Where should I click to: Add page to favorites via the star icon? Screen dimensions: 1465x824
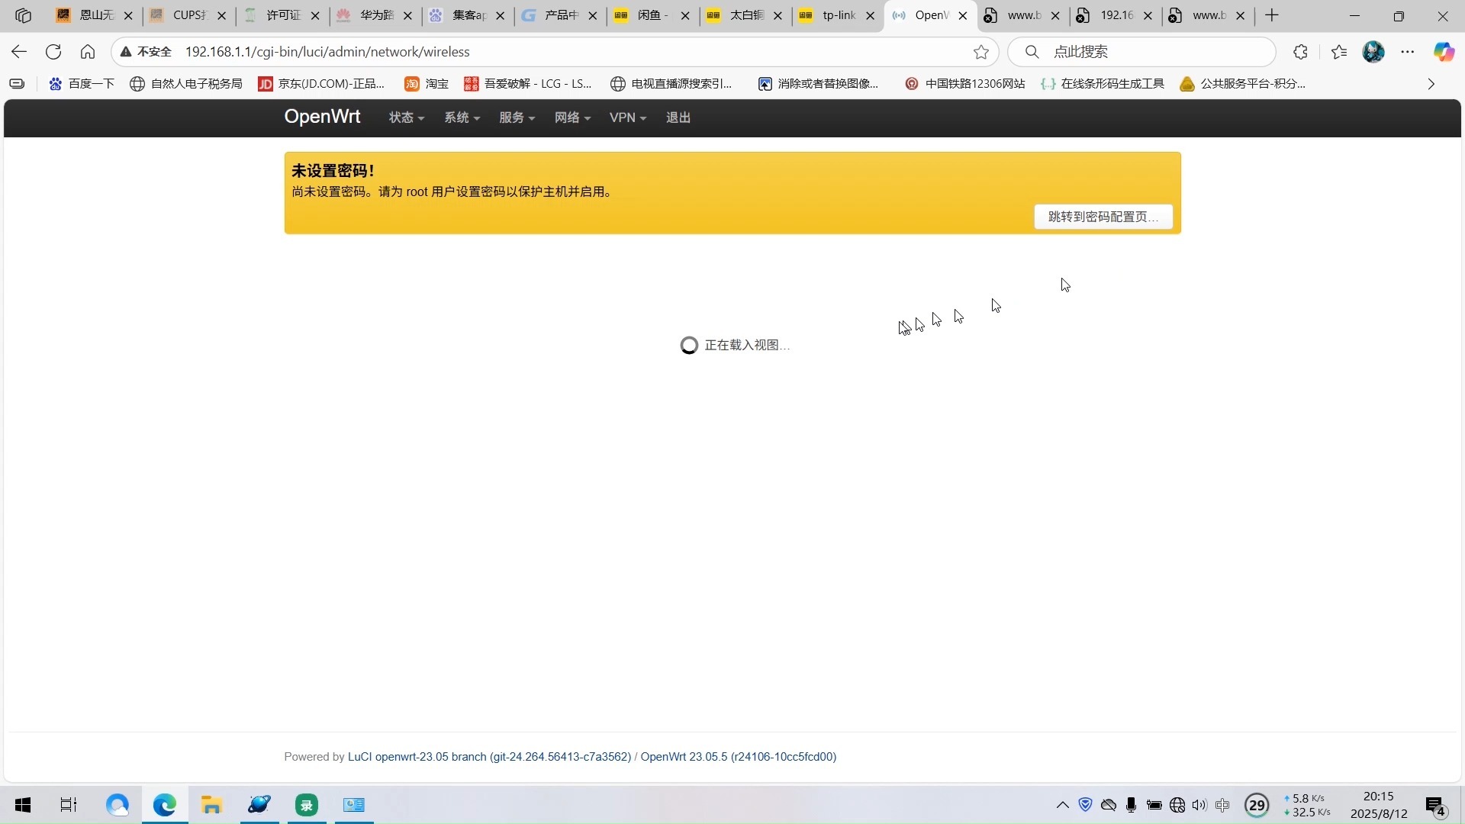coord(981,52)
